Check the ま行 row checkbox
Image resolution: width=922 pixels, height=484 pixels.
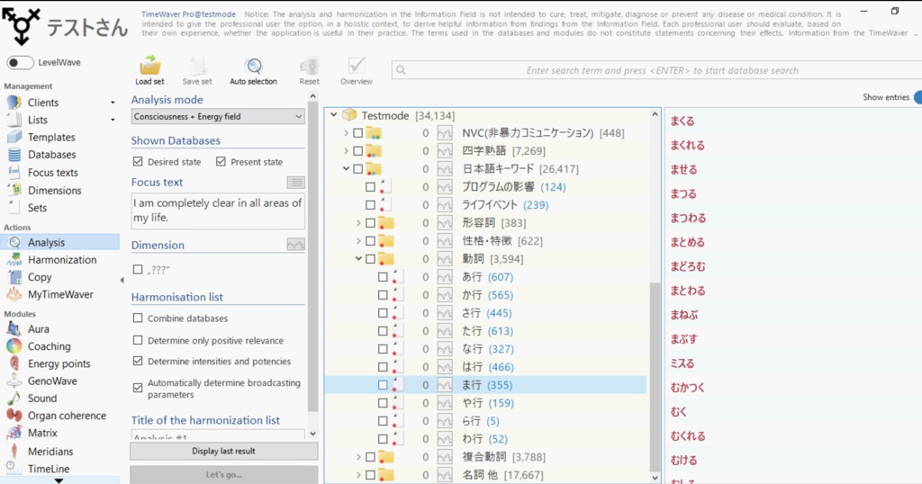383,385
